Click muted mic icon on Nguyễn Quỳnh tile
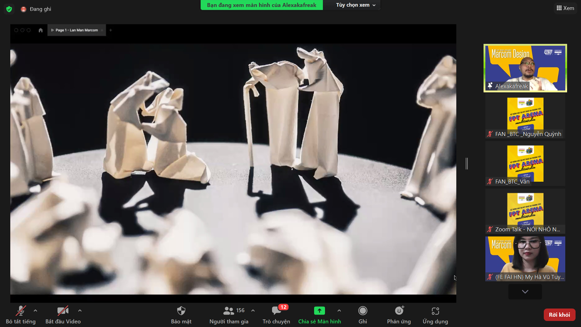This screenshot has width=581, height=327. 490,134
